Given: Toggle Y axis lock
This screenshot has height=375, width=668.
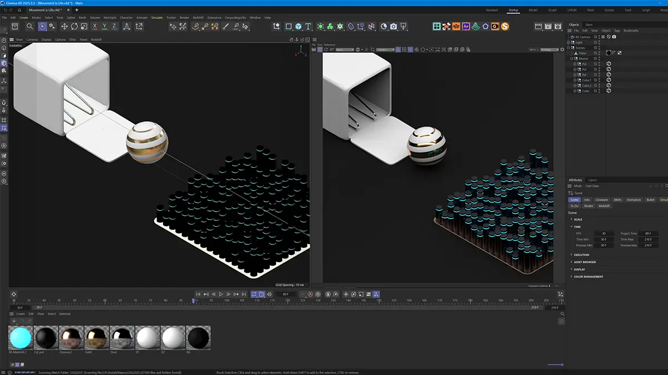Looking at the screenshot, I should [105, 26].
